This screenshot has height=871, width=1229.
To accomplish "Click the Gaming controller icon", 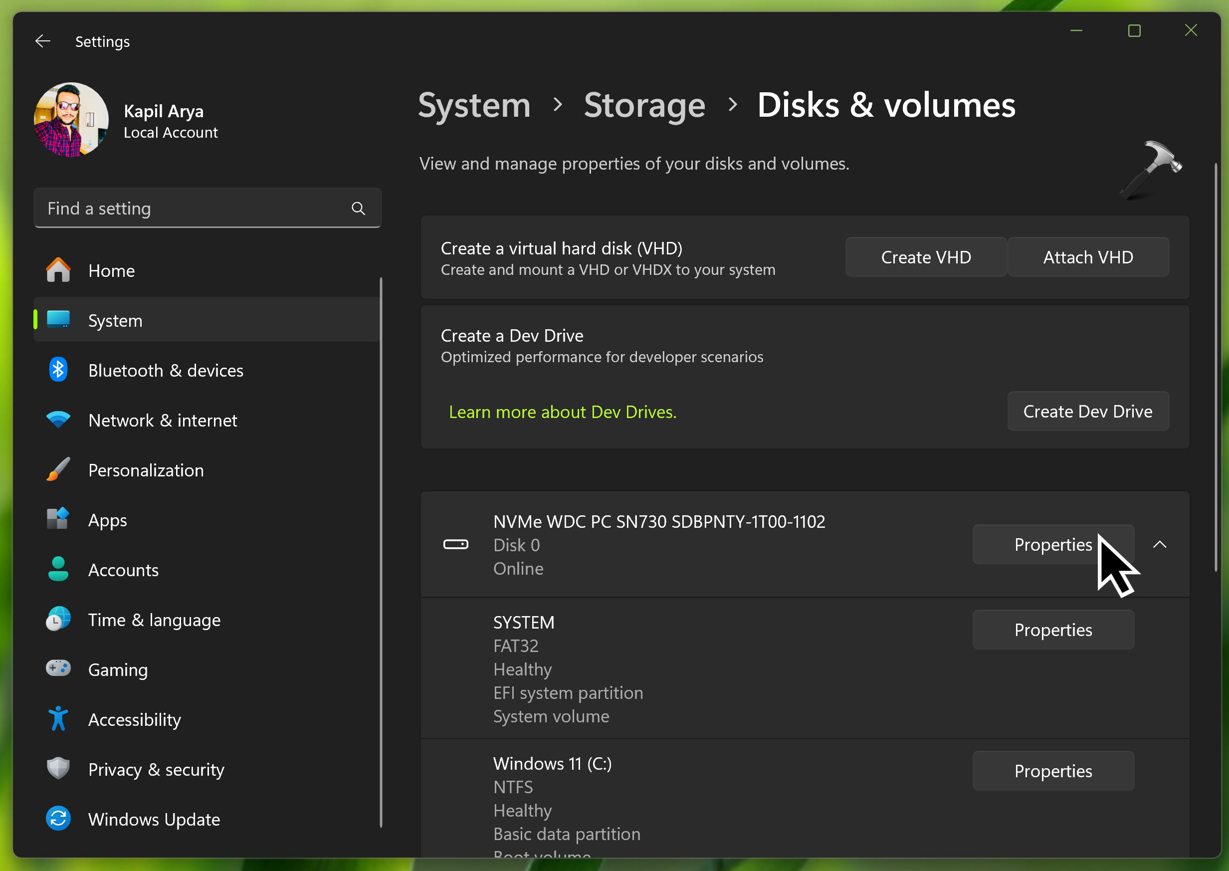I will [58, 669].
